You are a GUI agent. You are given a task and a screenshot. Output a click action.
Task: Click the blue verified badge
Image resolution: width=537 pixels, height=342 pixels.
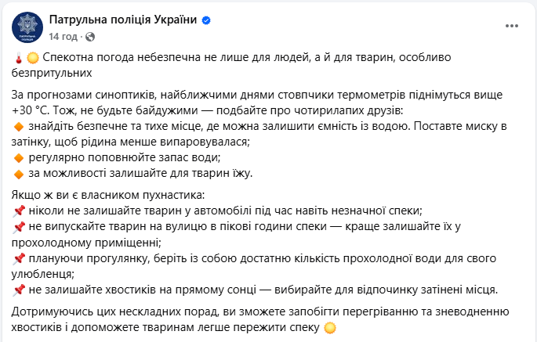206,20
